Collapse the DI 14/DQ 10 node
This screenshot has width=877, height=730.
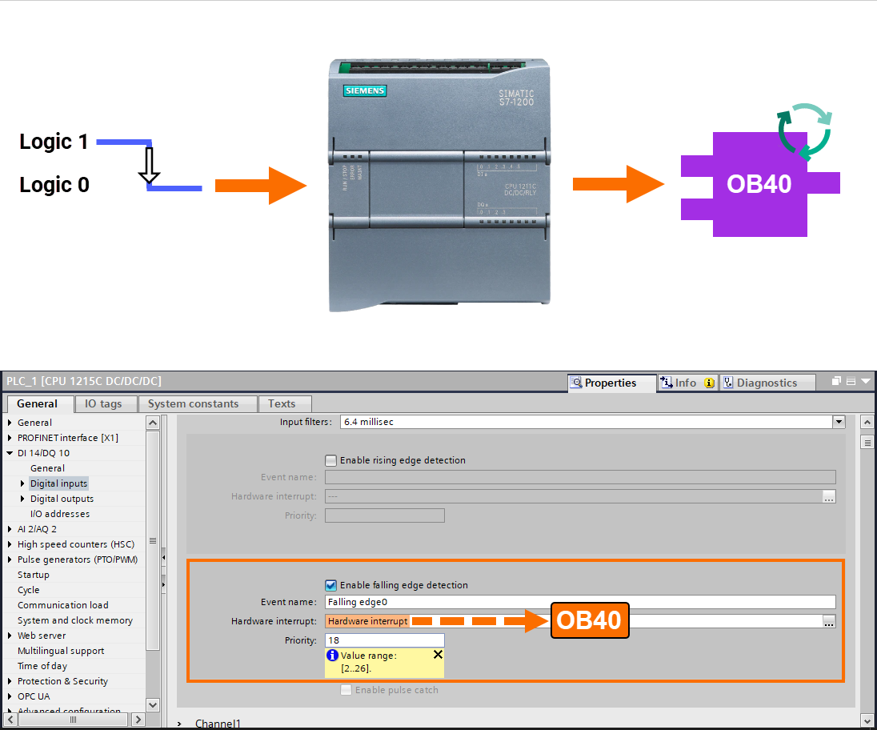10,453
